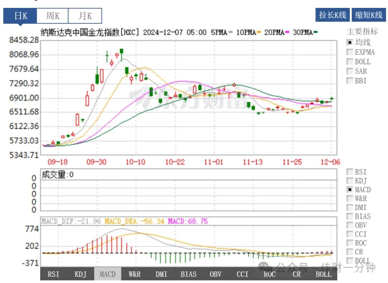Enable BOLL checkbox under 主要指标
The image size is (388, 283).
coord(350,62)
